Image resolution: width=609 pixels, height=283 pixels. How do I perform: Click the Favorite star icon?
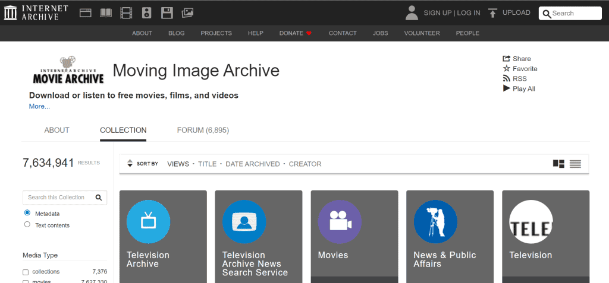507,69
